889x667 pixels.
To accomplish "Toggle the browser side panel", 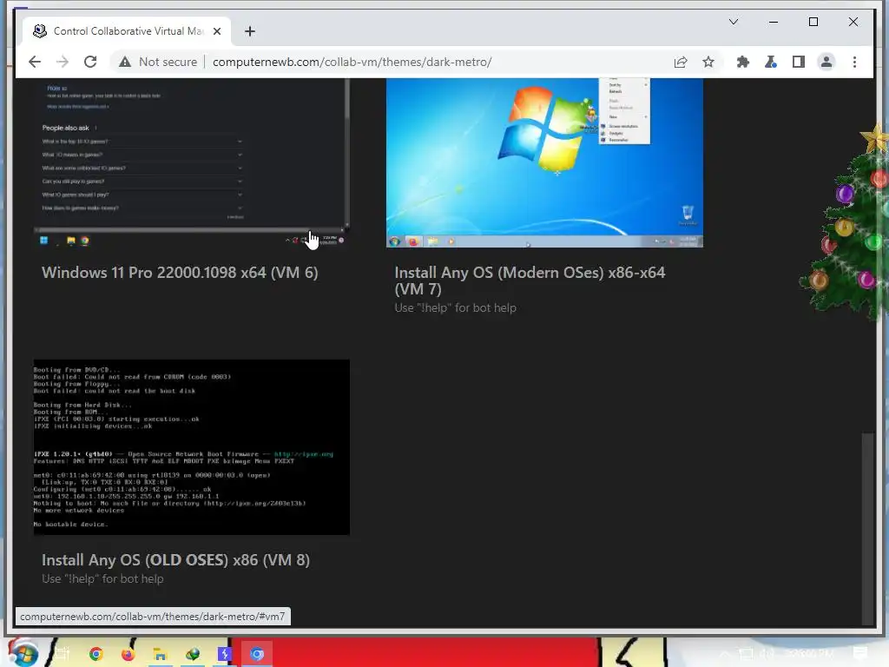I will 799,62.
